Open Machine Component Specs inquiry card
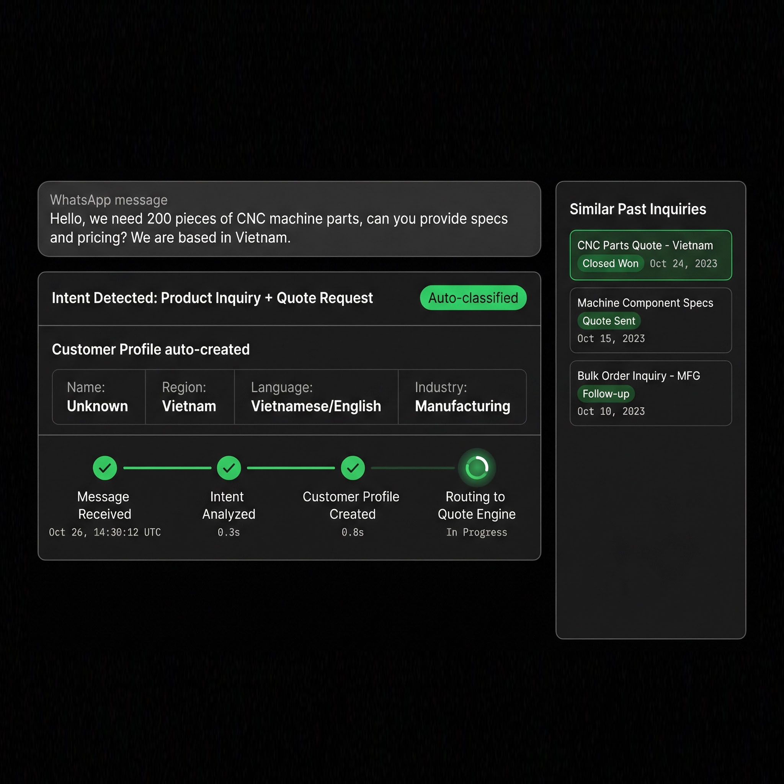 [x=645, y=303]
